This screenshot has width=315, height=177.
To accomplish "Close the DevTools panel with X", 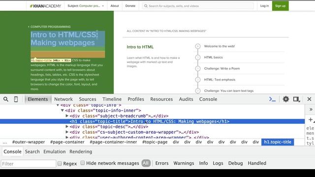I will 309,99.
